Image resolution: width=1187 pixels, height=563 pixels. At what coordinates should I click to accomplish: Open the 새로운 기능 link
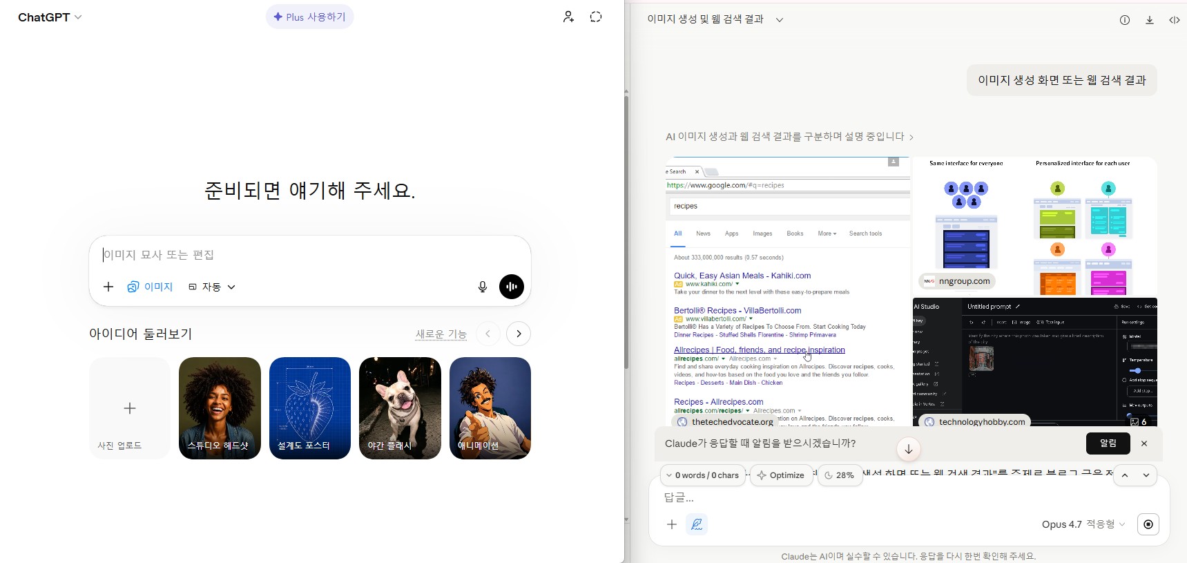tap(441, 334)
